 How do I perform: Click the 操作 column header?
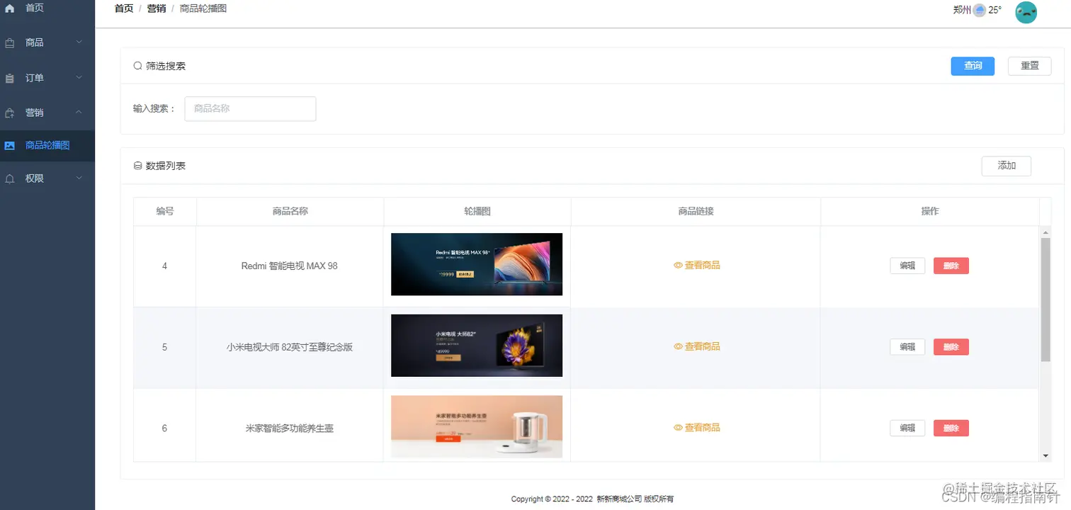pyautogui.click(x=930, y=212)
